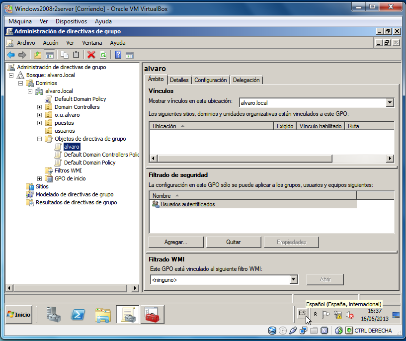The image size is (406, 341).
Task: Select Default Domain Policy under alvaro.local
Action: 80,99
